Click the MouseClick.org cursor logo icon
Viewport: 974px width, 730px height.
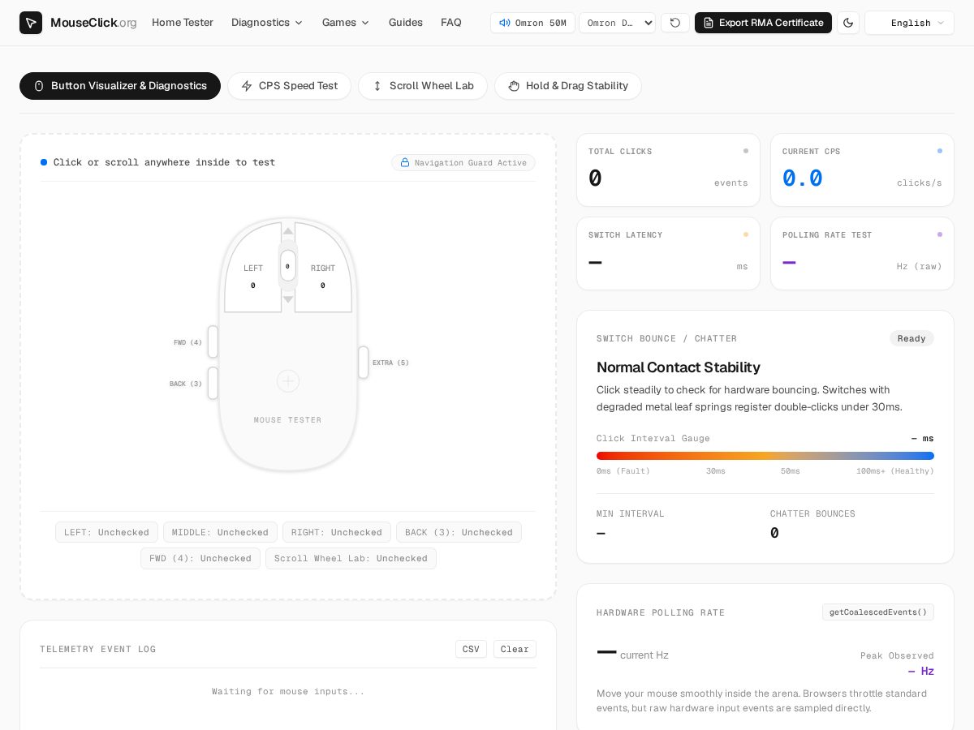[x=31, y=23]
